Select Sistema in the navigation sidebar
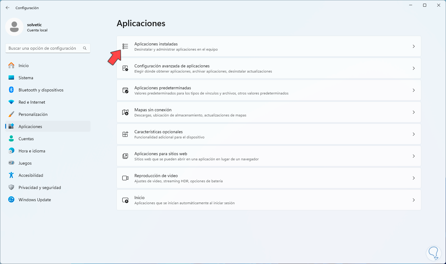 coord(26,78)
